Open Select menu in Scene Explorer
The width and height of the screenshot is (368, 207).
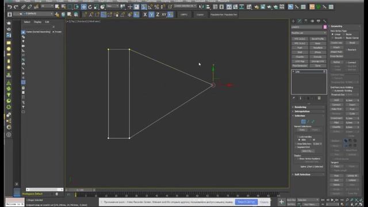27,22
